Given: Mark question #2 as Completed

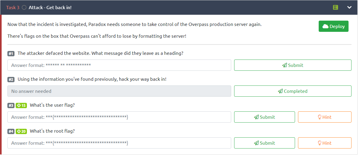Looking at the screenshot, I should point(293,91).
